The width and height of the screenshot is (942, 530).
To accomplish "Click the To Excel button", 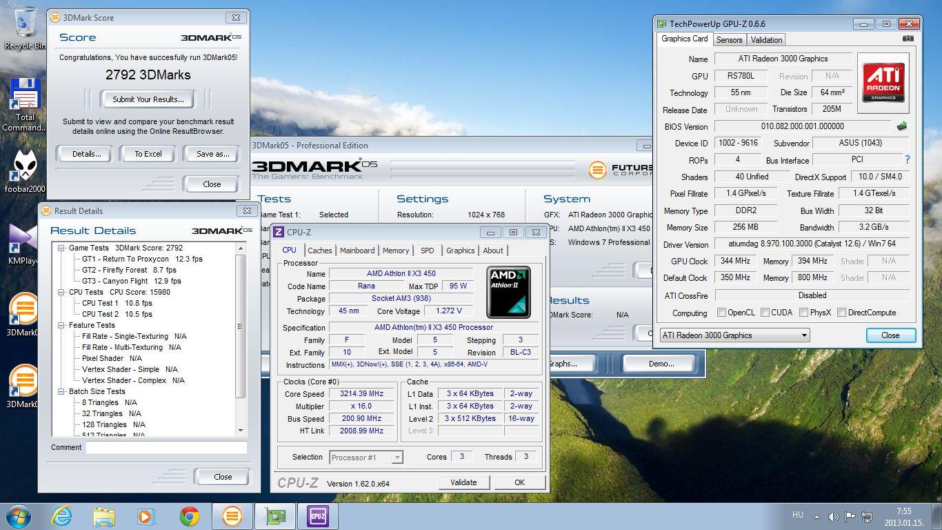I will pyautogui.click(x=148, y=154).
